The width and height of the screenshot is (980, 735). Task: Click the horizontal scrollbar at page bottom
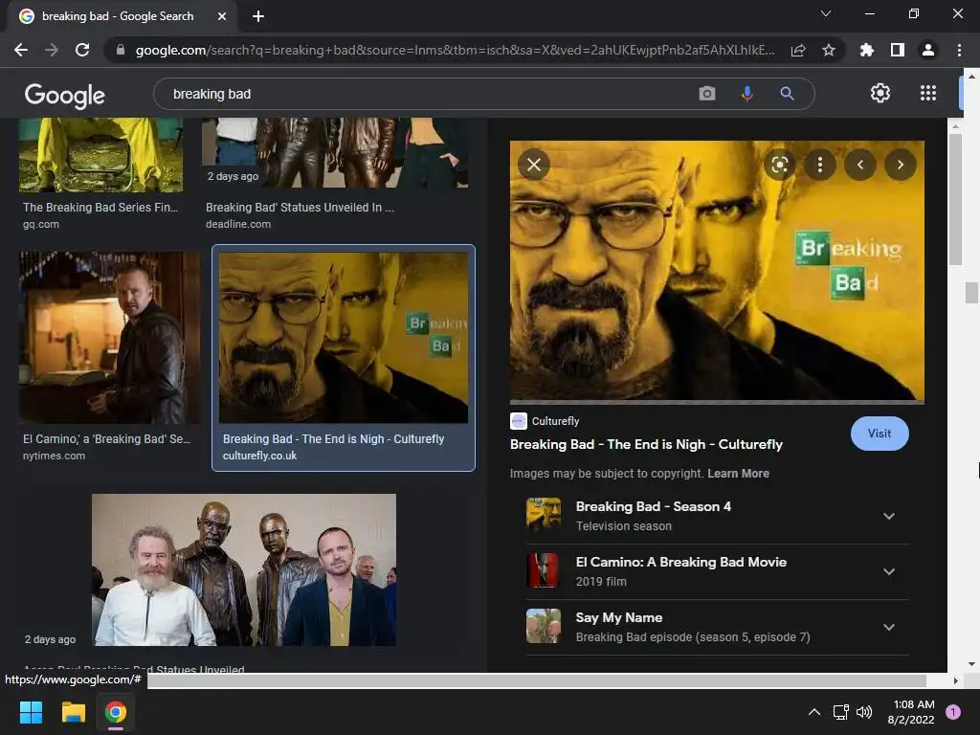point(536,680)
